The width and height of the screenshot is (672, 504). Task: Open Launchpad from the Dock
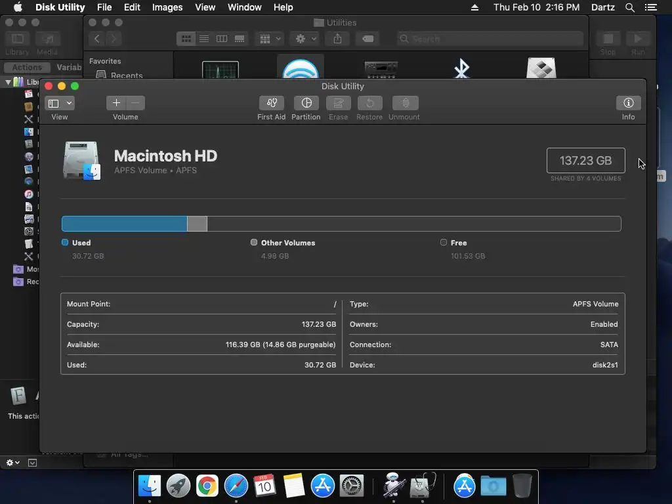pos(178,486)
